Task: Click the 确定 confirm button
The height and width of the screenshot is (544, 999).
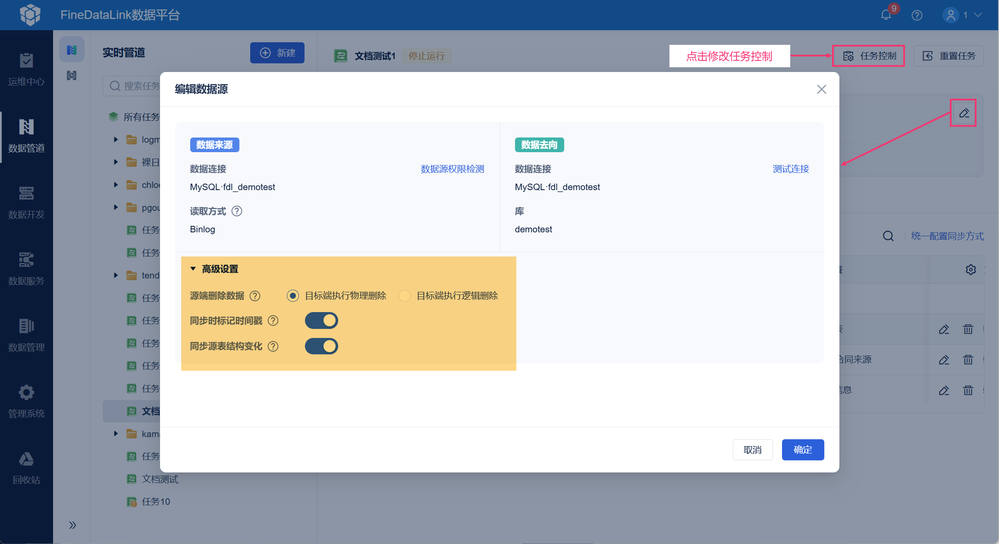Action: click(x=802, y=450)
